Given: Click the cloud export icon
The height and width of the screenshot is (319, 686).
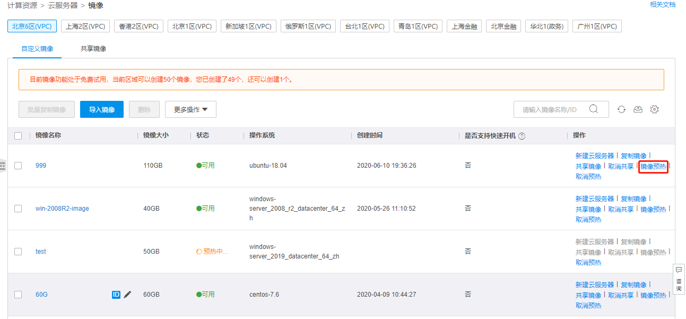Looking at the screenshot, I should (638, 109).
